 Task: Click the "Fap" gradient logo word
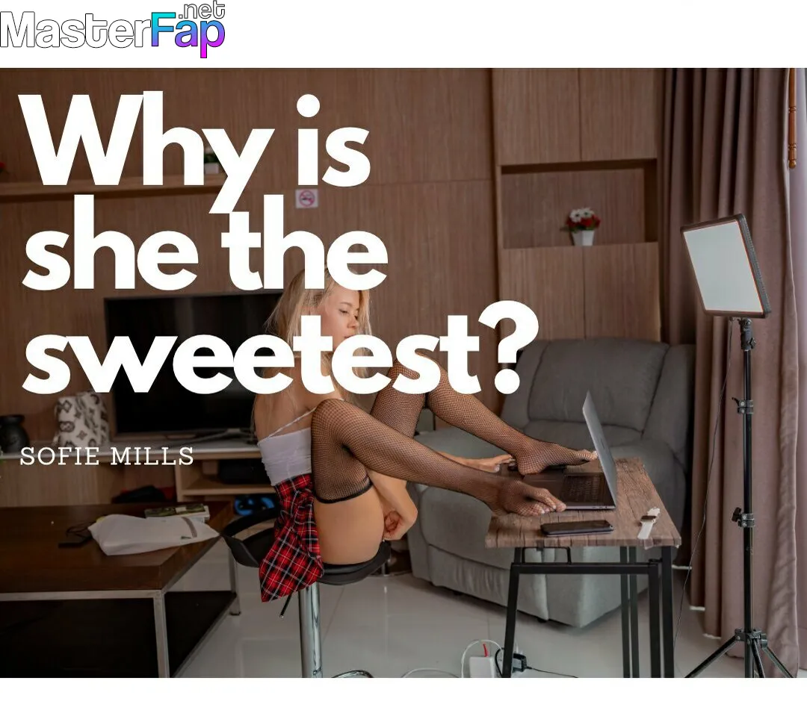point(188,34)
